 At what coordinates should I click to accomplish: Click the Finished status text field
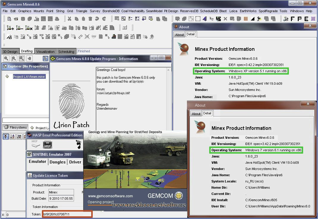124,51
